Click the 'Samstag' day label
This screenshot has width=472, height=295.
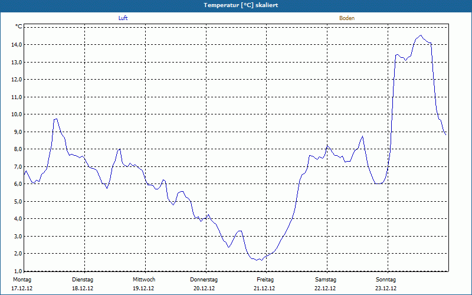click(x=326, y=280)
